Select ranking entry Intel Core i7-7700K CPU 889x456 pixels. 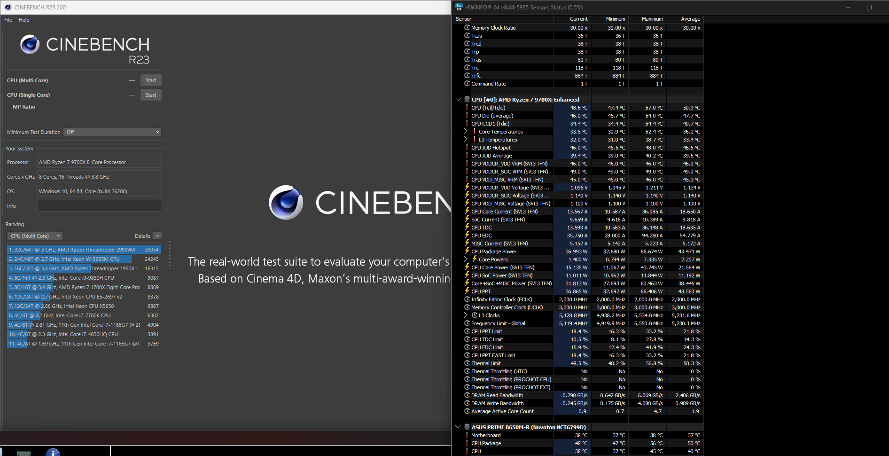(84, 315)
